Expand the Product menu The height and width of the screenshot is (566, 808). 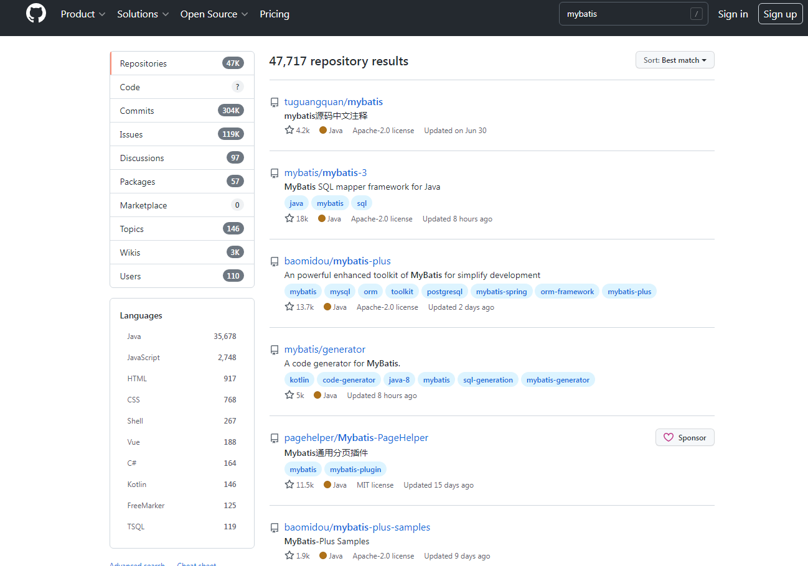pyautogui.click(x=83, y=14)
